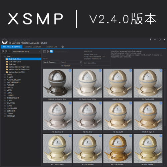The height and width of the screenshot is (167, 167).
Task: Click the Assign Material button
Action: coord(61,51)
